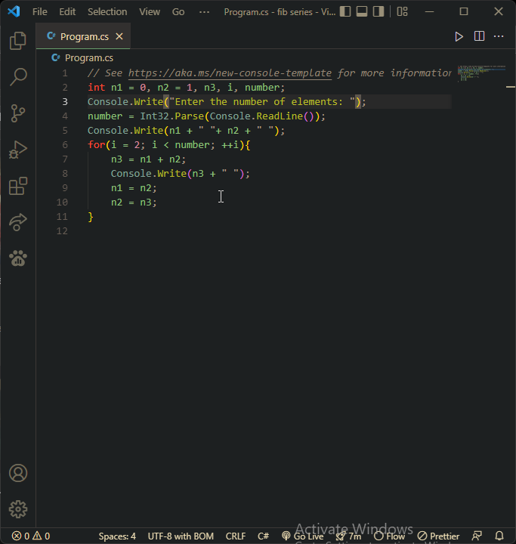Open the Selection menu

pyautogui.click(x=107, y=12)
